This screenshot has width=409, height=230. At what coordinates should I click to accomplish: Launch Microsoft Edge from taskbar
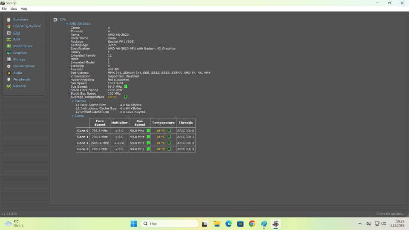tap(228, 224)
